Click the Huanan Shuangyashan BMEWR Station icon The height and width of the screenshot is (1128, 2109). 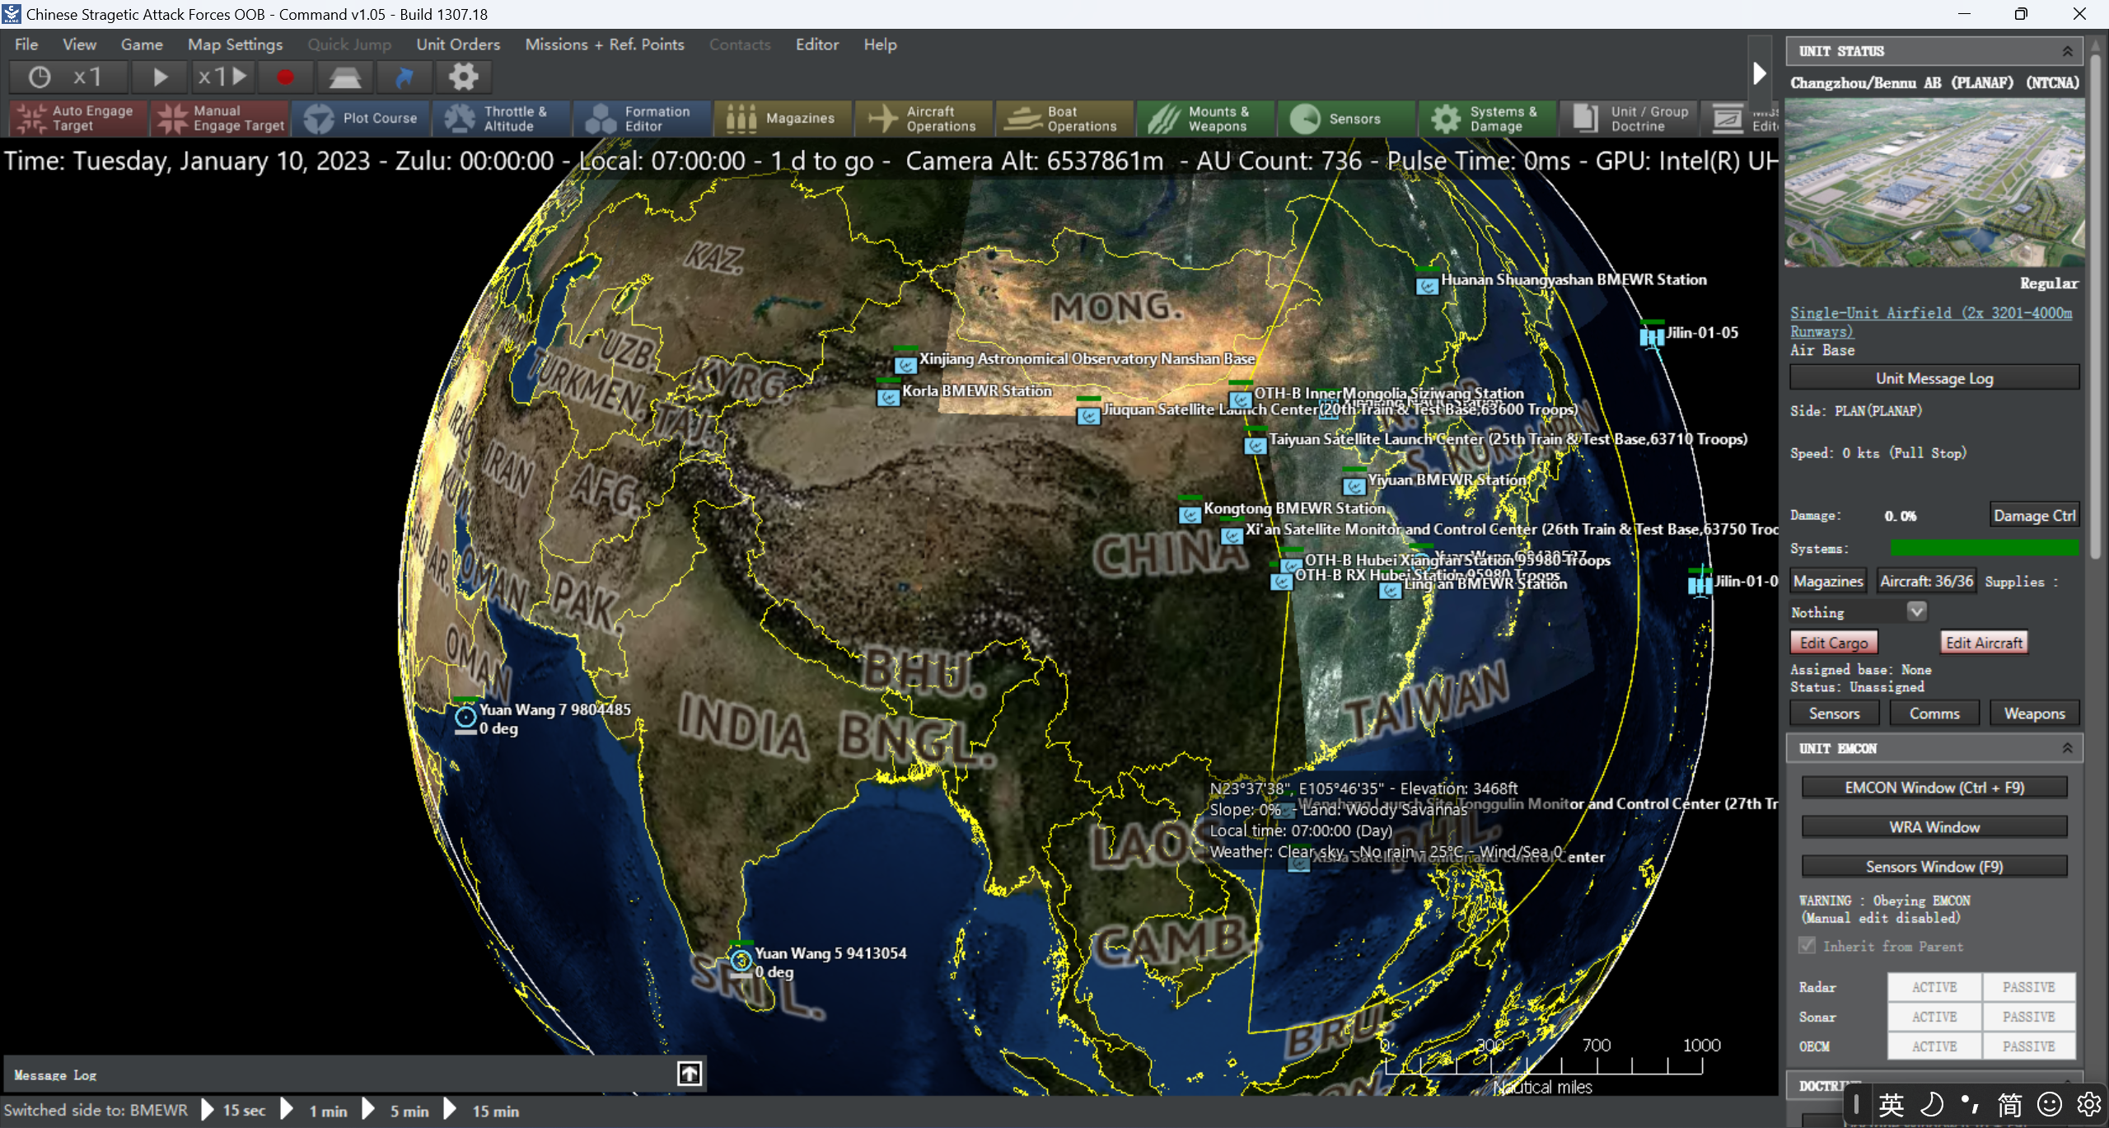click(x=1427, y=286)
